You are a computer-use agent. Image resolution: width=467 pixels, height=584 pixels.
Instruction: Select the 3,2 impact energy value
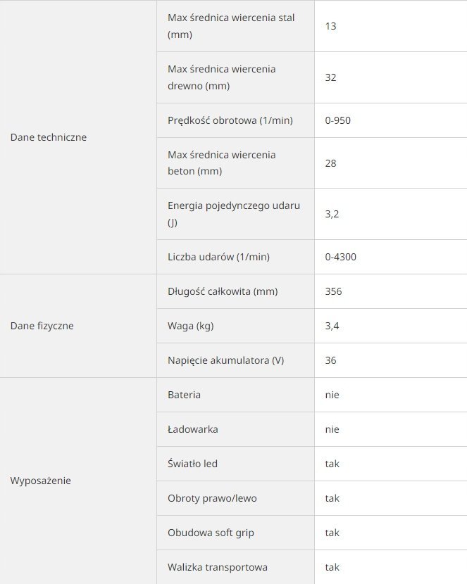332,214
